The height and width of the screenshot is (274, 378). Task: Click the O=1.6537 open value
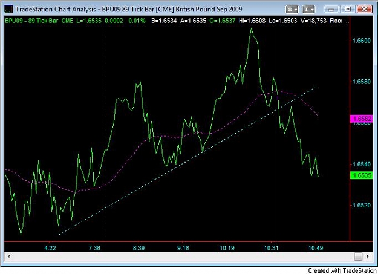click(x=223, y=21)
